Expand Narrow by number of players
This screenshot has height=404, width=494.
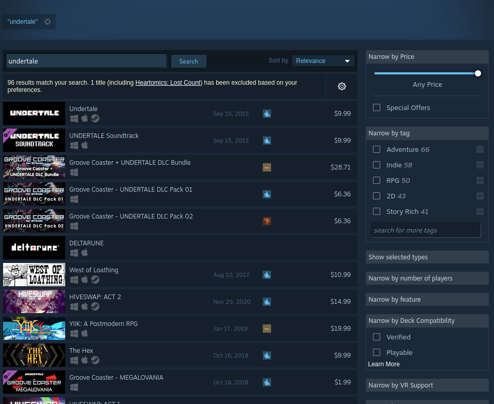[x=427, y=278]
